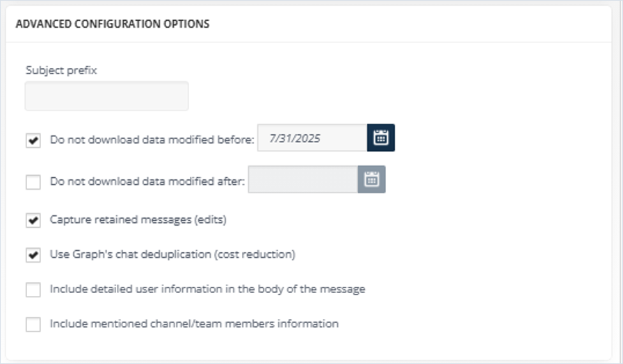
Task: Check Include mentioned channel/team members box
Action: coord(33,324)
